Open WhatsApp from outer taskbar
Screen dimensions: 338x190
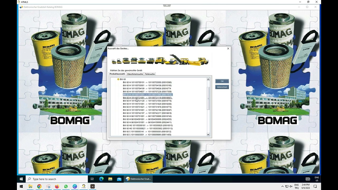[66, 186]
